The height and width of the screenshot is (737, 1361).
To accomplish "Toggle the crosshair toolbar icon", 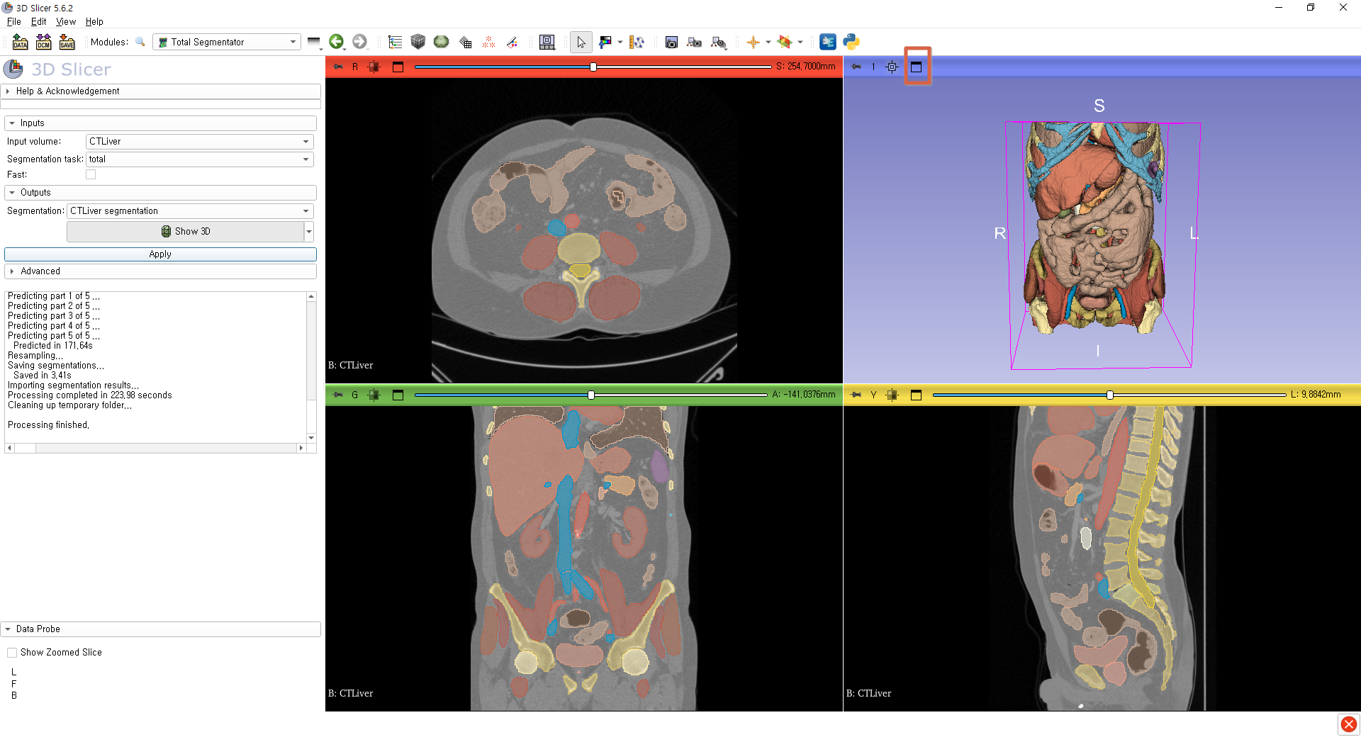I will 753,43.
